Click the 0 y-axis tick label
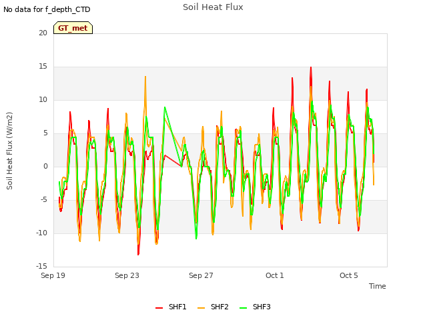 45,166
